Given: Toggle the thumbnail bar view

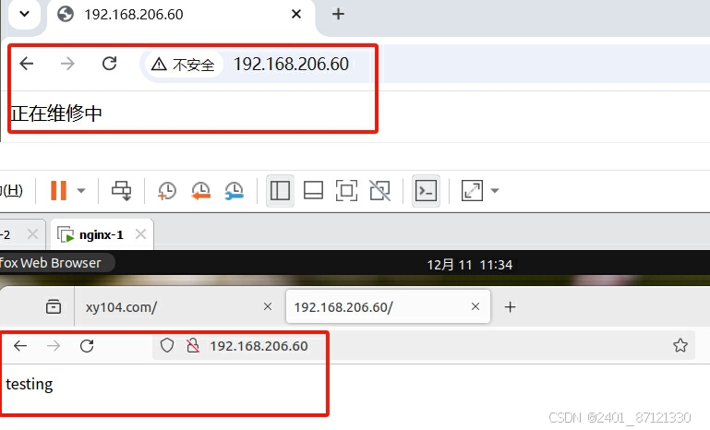Looking at the screenshot, I should tap(313, 191).
